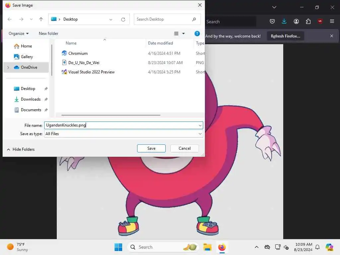340x255 pixels.
Task: Click the horizontal scrollbar in file list
Action: [x=111, y=115]
